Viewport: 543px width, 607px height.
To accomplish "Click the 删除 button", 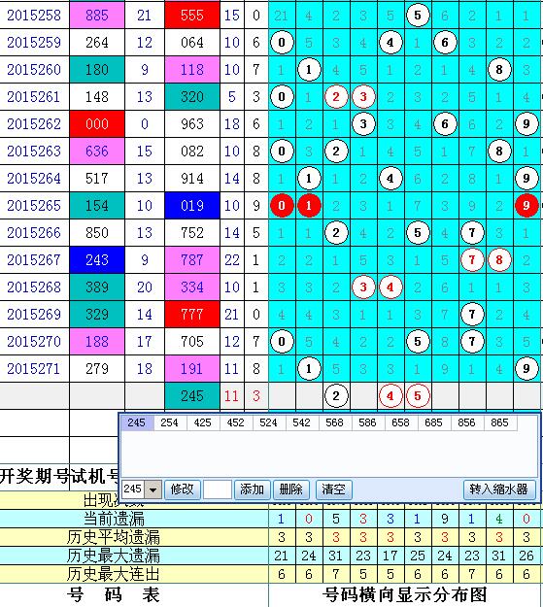I will 290,489.
